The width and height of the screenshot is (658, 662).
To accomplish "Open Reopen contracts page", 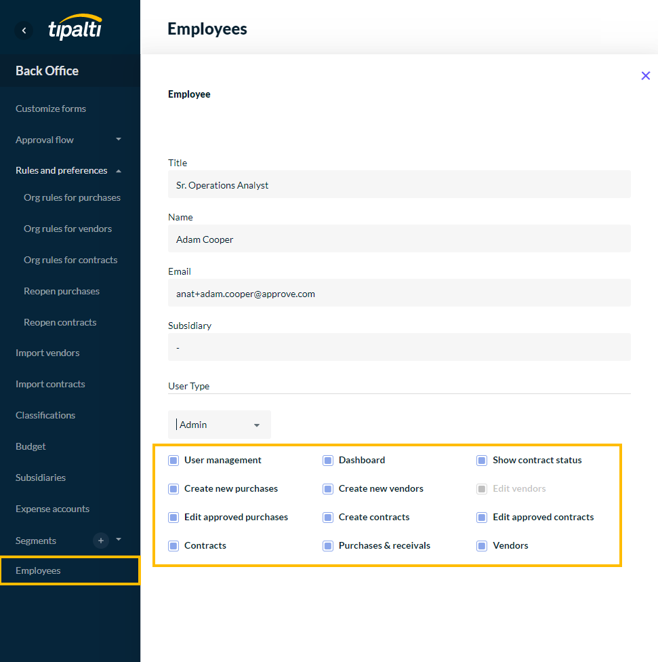I will tap(60, 322).
